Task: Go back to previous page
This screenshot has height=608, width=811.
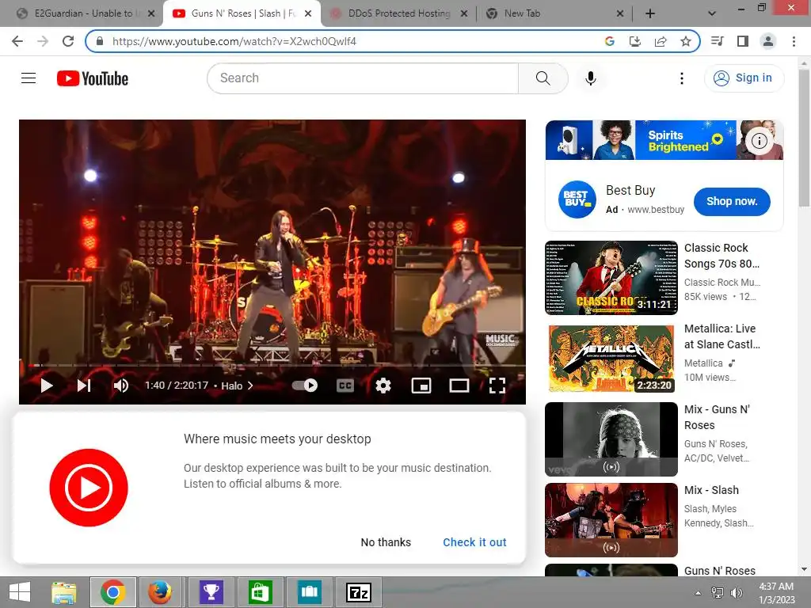Action: [17, 41]
